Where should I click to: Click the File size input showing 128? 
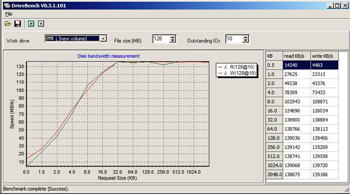[x=161, y=39]
